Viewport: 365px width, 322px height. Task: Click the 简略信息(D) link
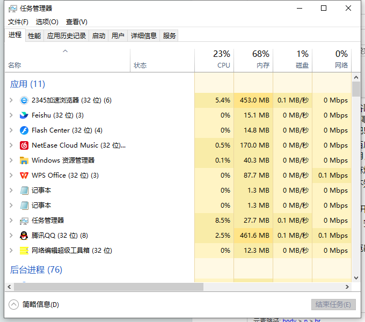tap(41, 304)
